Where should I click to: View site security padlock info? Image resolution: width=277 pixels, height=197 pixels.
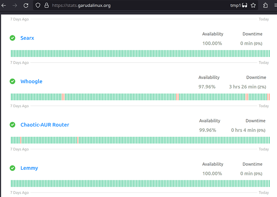[x=47, y=5]
